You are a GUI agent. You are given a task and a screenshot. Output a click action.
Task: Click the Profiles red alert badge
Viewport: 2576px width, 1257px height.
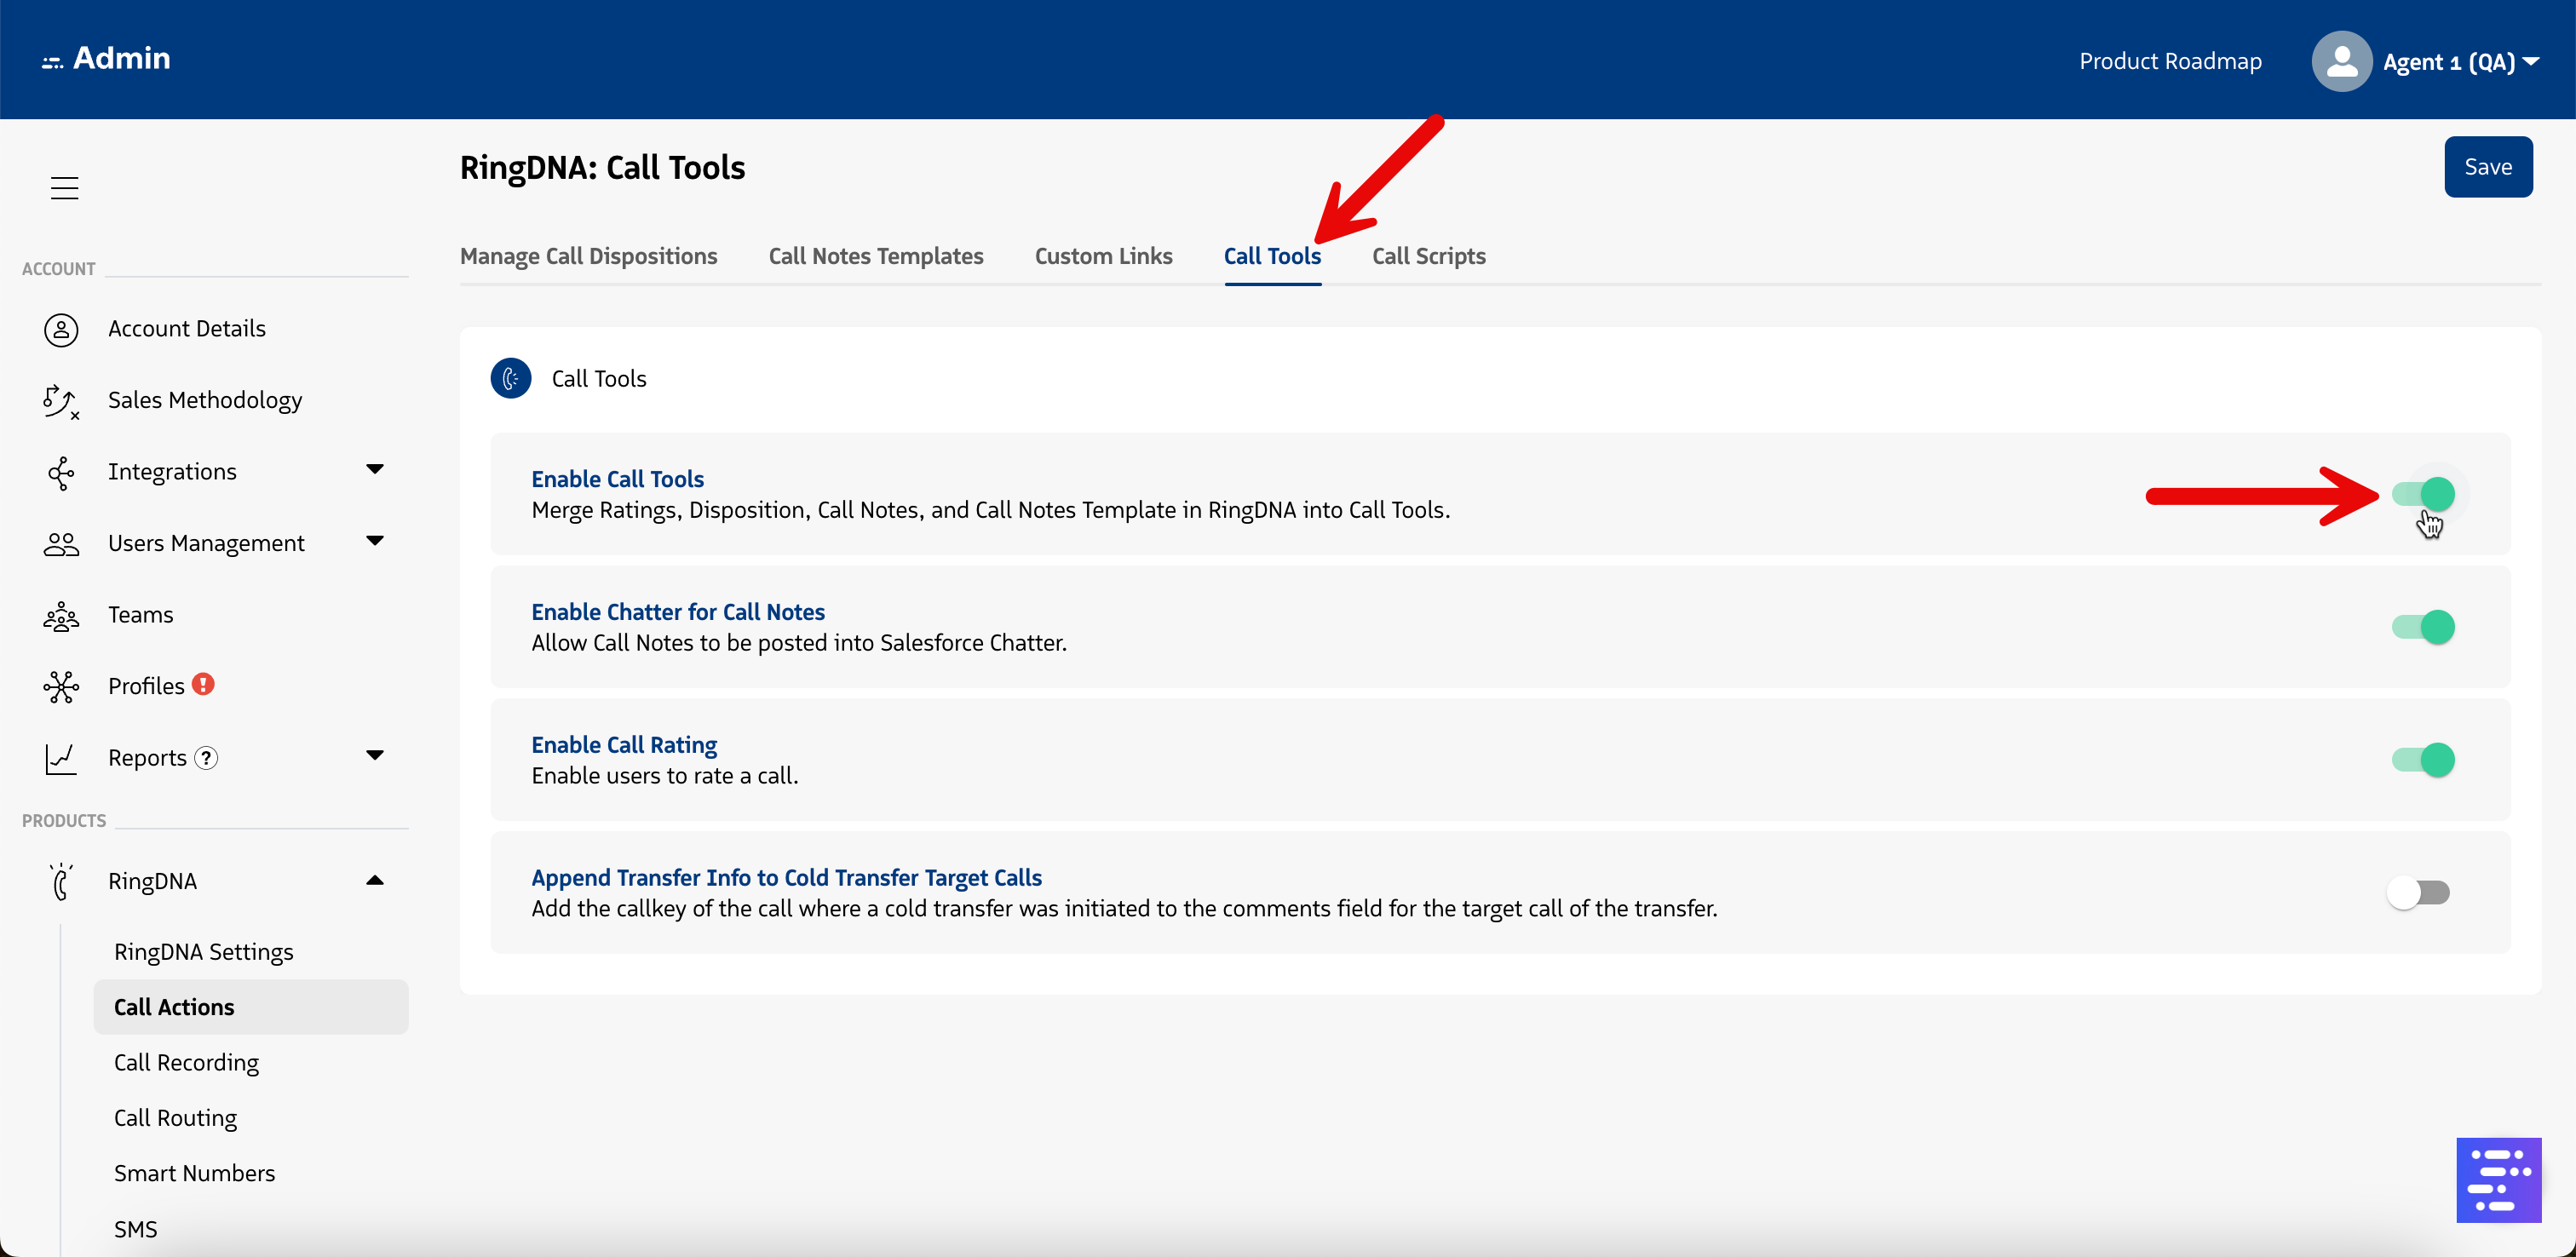pyautogui.click(x=204, y=685)
